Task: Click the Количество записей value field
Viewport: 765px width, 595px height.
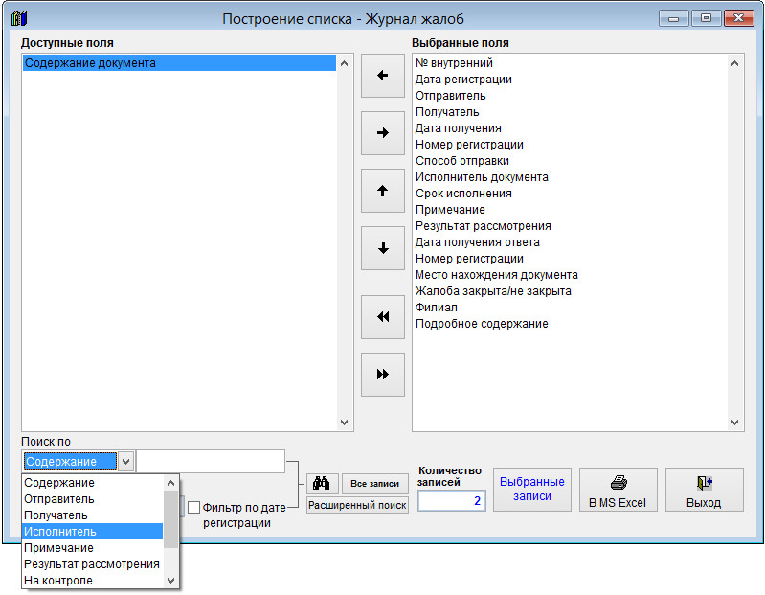Action: click(451, 501)
